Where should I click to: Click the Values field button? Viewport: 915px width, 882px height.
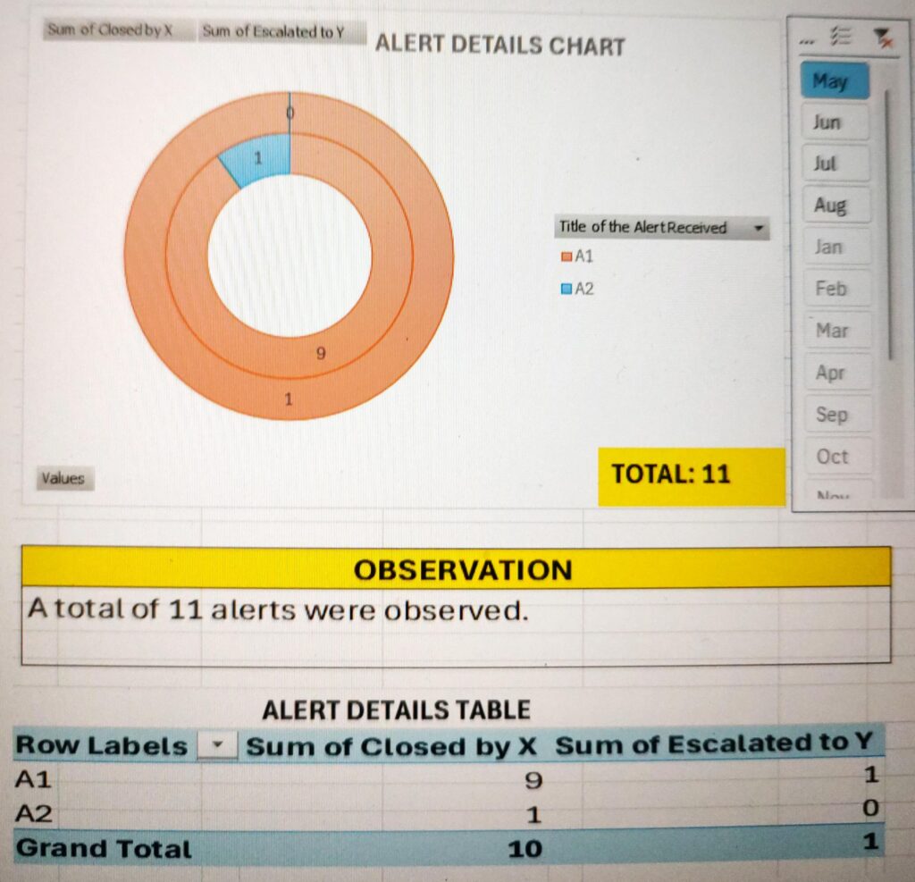point(63,479)
